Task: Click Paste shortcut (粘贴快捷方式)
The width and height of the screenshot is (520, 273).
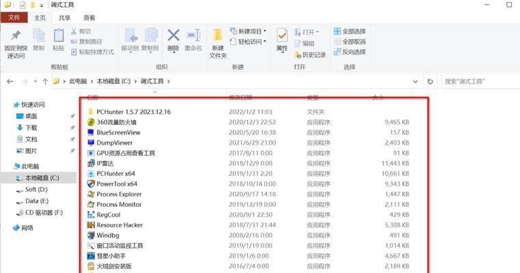Action: click(x=92, y=52)
